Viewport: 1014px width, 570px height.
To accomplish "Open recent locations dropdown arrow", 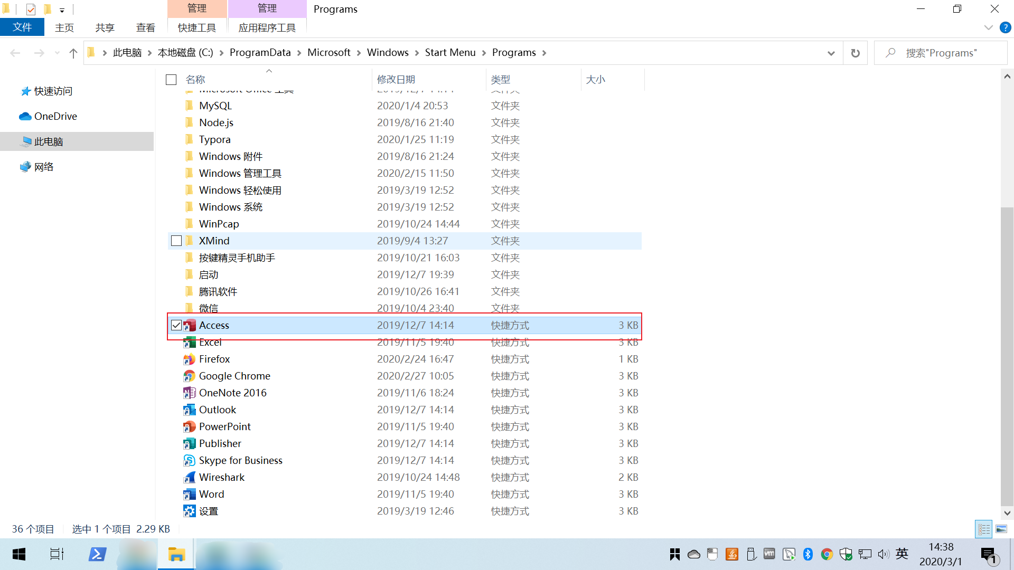I will [57, 53].
